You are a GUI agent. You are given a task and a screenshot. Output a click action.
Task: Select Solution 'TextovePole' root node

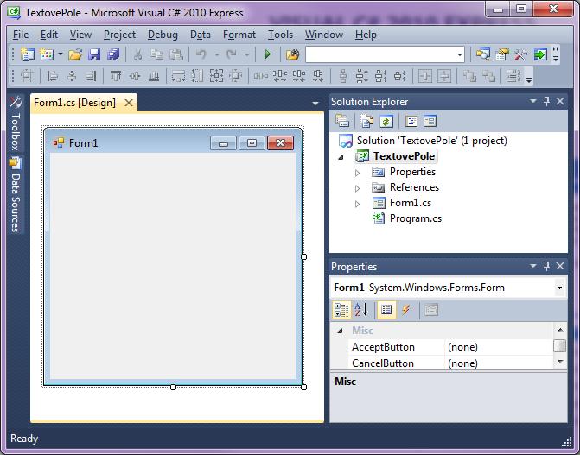pyautogui.click(x=431, y=141)
